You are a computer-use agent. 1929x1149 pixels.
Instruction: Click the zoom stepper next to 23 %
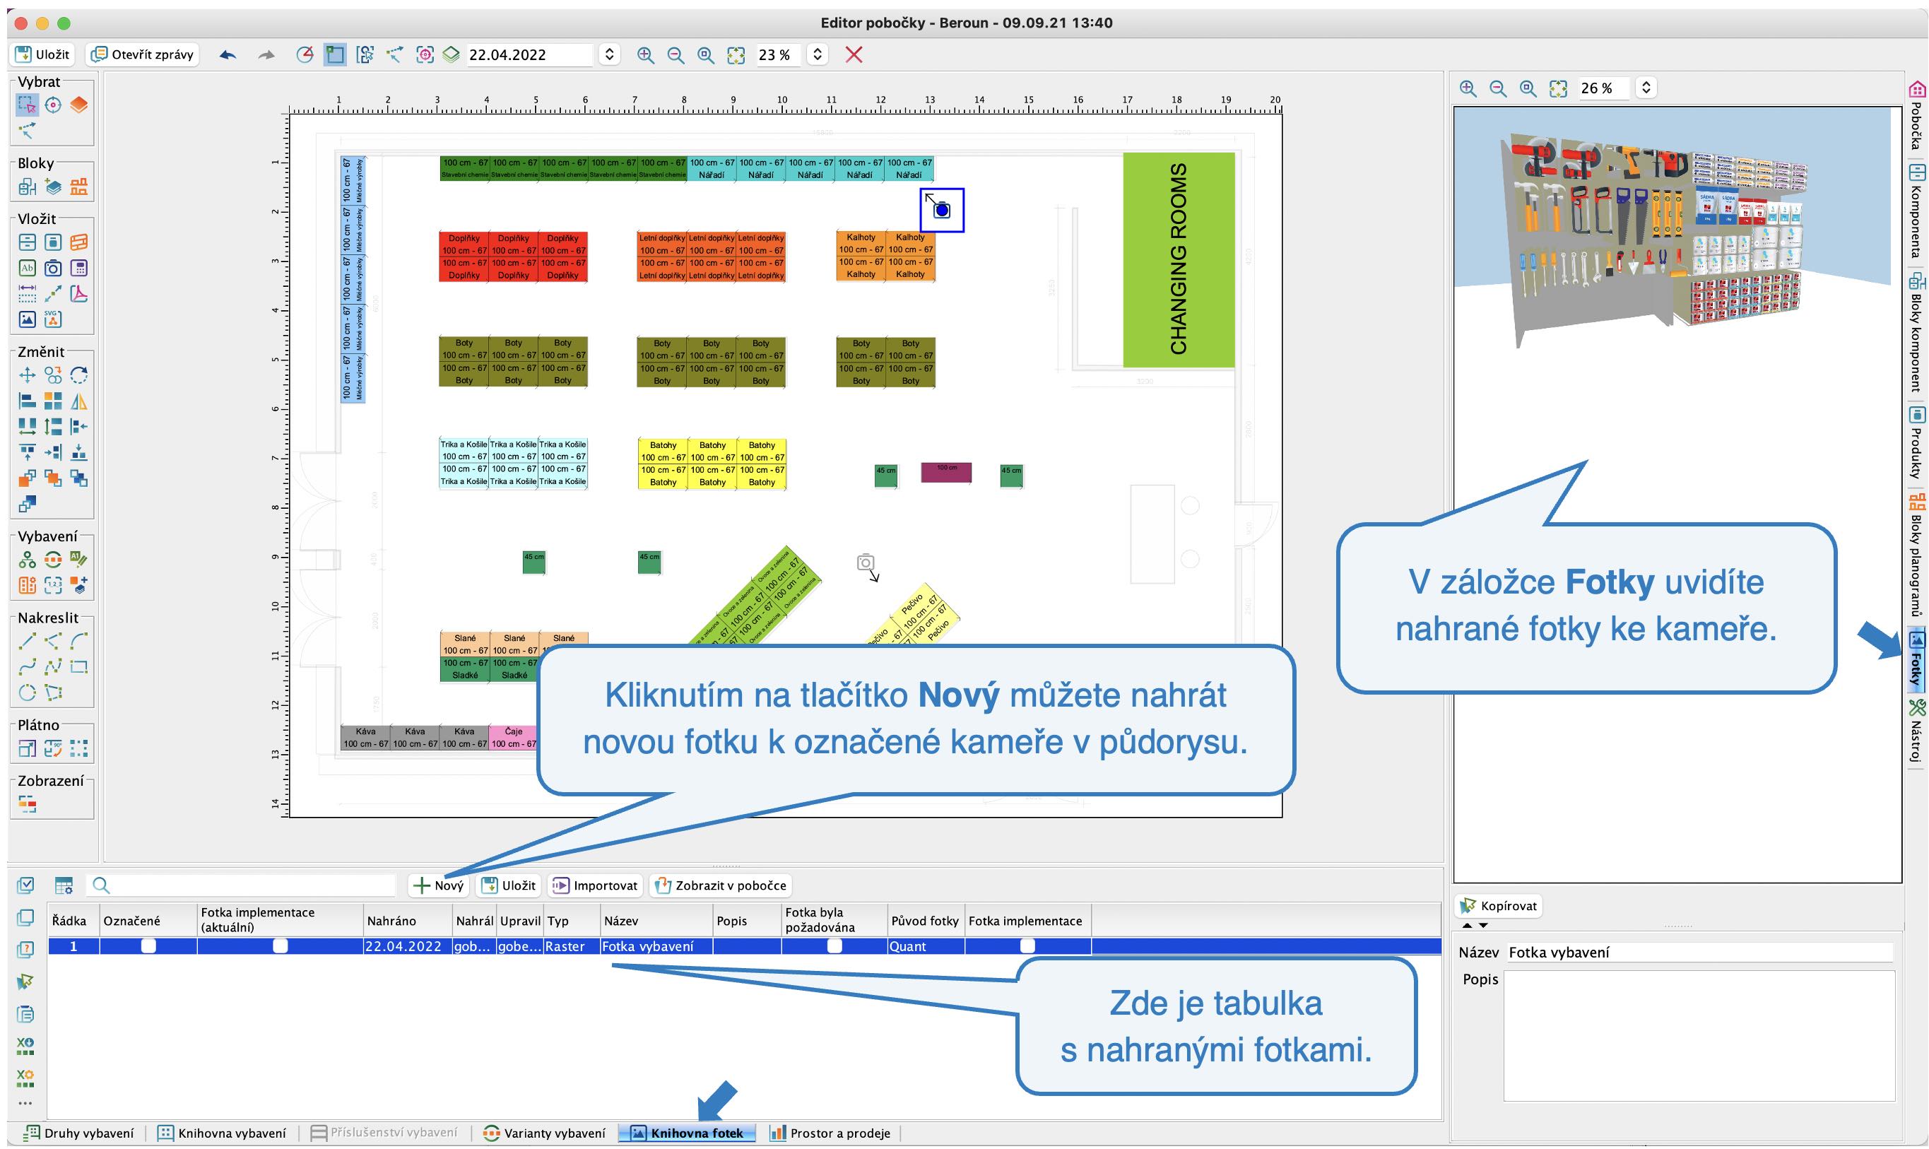[x=817, y=55]
